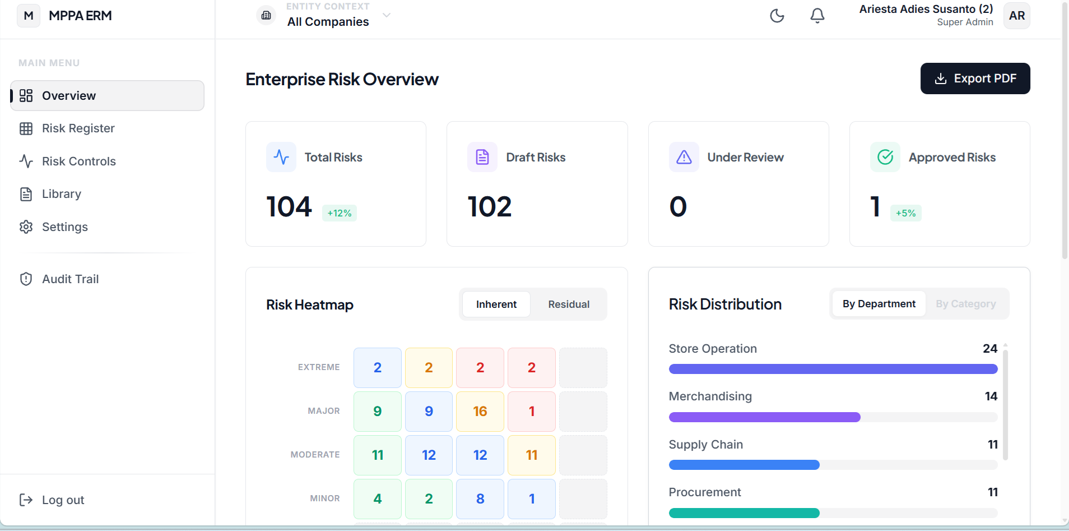Click the Minor row cell showing 4

378,499
